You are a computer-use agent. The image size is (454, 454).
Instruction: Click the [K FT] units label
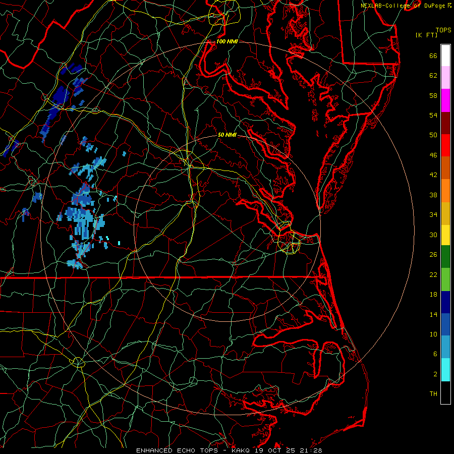tap(426, 35)
